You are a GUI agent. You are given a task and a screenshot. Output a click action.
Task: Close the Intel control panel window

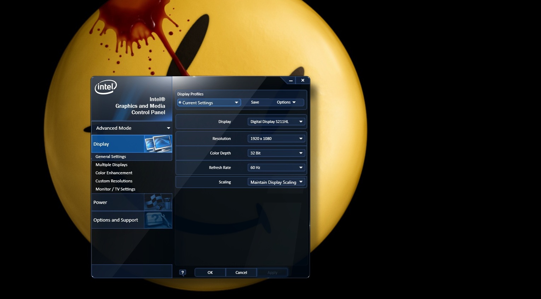(x=303, y=80)
